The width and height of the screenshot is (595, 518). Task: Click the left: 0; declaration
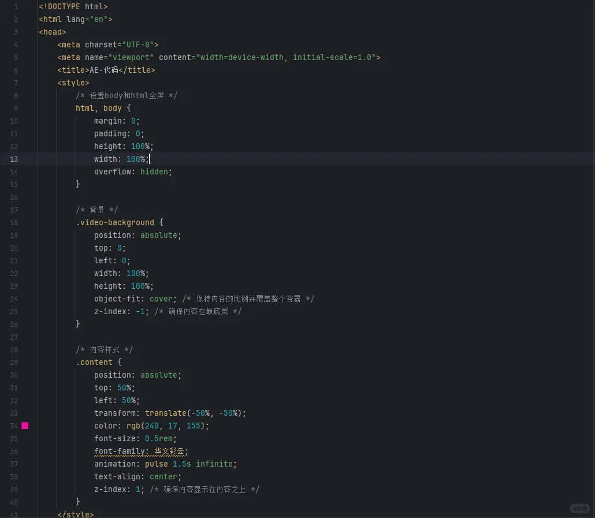click(112, 261)
